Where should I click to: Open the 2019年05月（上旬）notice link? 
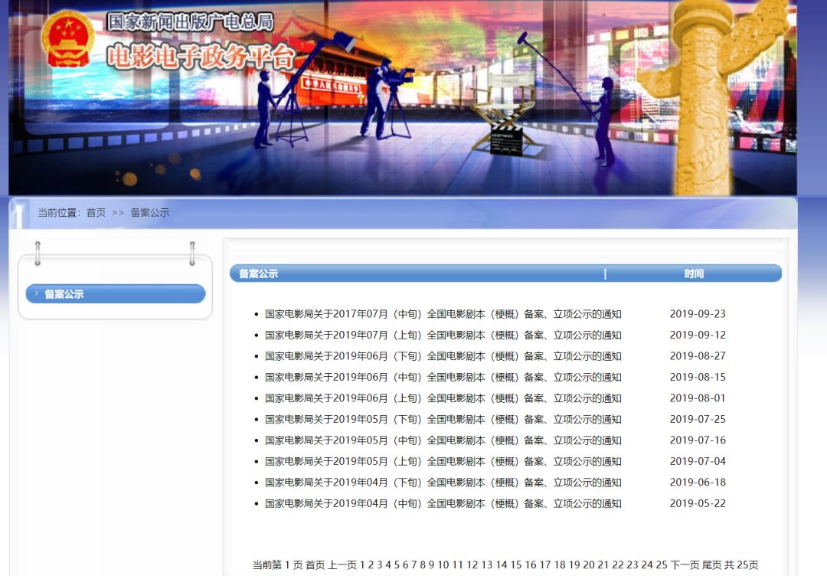pos(443,462)
